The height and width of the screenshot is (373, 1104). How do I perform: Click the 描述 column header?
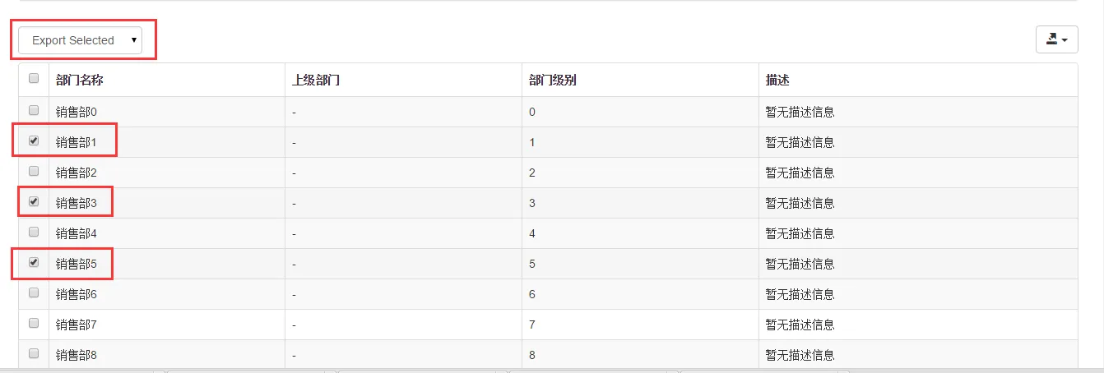click(x=777, y=81)
